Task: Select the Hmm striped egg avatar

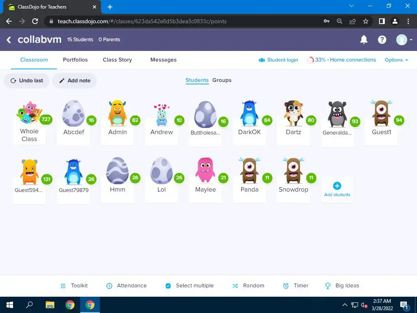Action: pos(117,171)
